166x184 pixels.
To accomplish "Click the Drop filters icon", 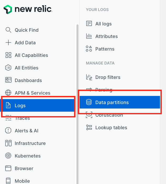I will click(x=89, y=77).
